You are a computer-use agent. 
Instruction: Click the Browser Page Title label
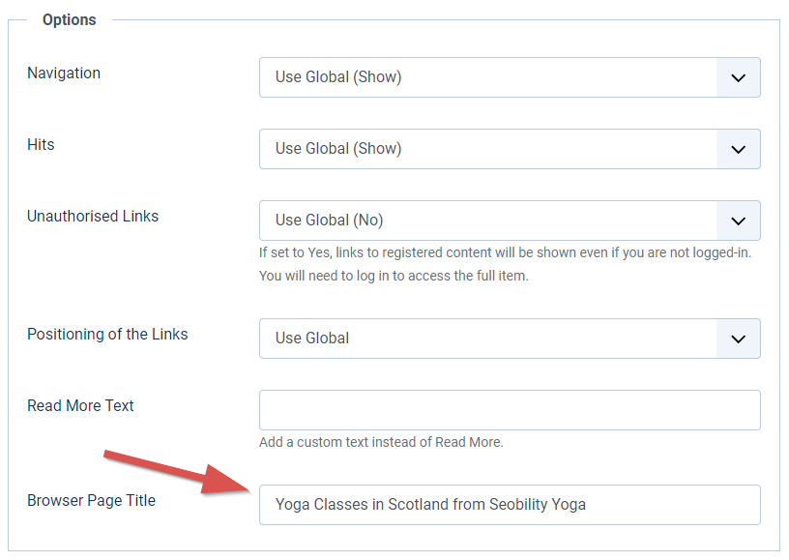(91, 501)
